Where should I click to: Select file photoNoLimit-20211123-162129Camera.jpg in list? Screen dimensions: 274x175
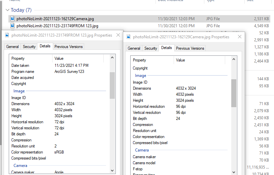point(139,19)
